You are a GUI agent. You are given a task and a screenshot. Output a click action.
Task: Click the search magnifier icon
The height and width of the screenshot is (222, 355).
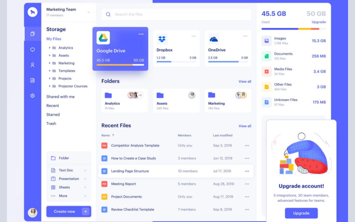(x=108, y=14)
